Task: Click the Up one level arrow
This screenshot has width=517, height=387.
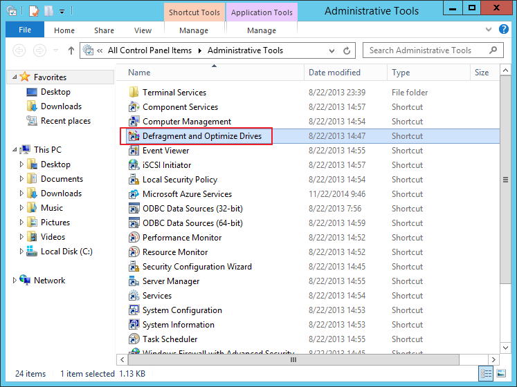Action: tap(71, 50)
